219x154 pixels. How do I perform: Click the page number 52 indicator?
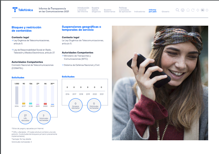point(202,10)
